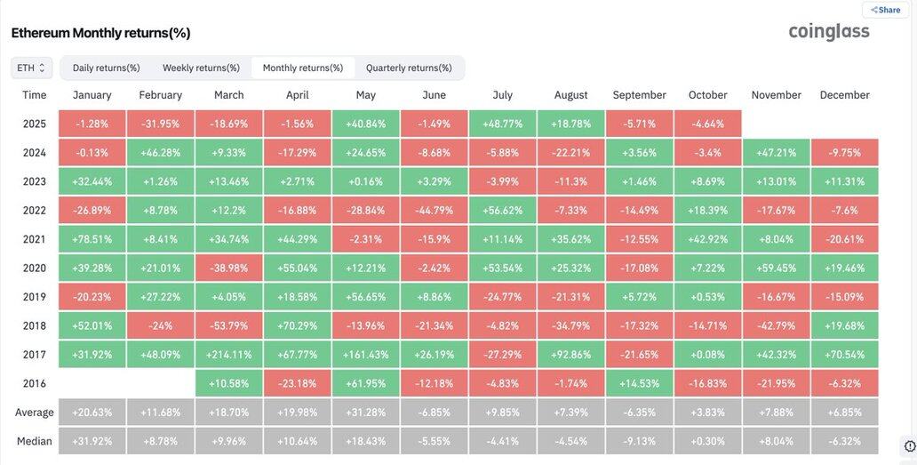
Task: Click the December column header
Action: (x=844, y=95)
